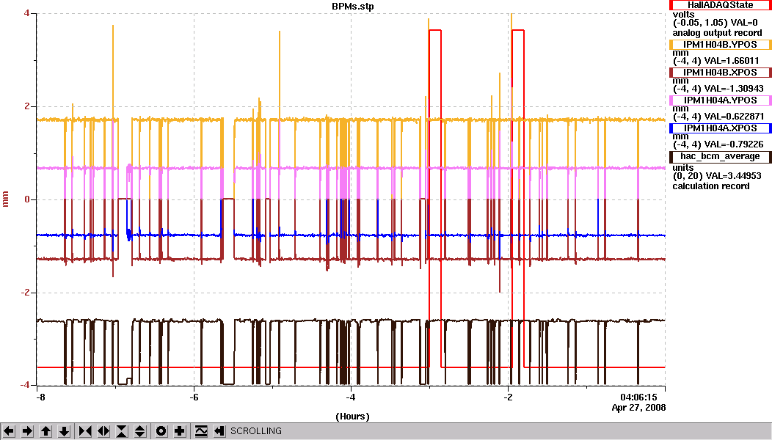
Task: Click the curve-line refresh graph icon
Action: pyautogui.click(x=201, y=431)
